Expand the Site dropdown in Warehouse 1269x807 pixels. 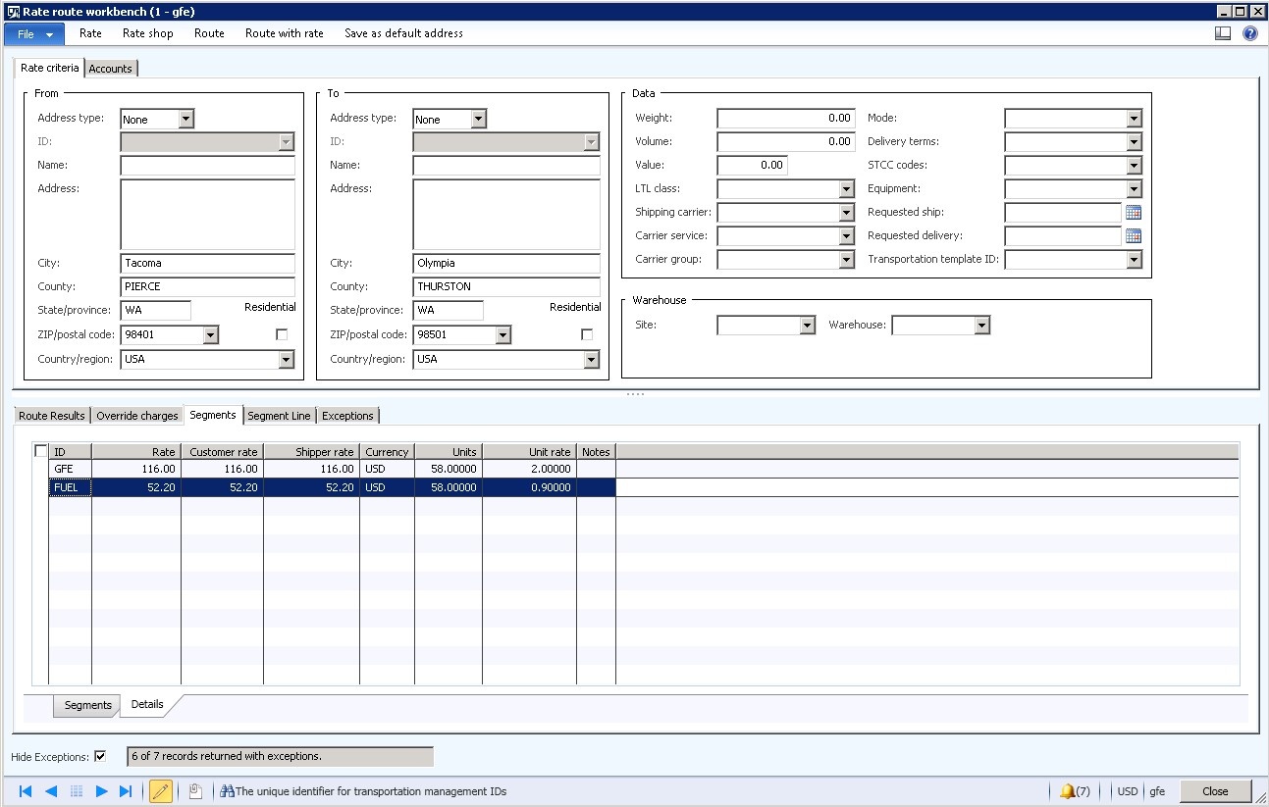[808, 326]
